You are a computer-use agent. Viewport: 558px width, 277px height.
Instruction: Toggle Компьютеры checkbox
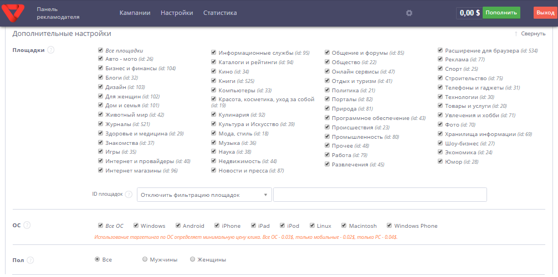coord(213,90)
